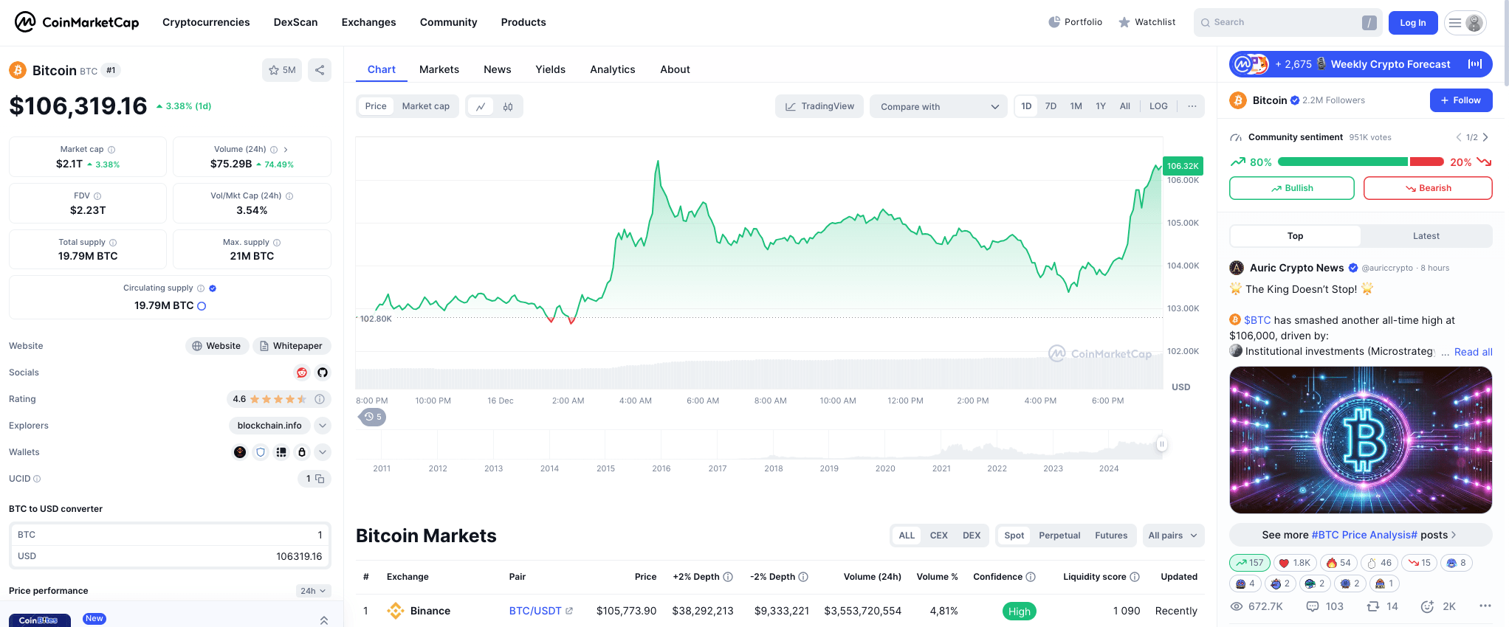Open comments on post showing 103
1509x627 pixels.
coord(1325,606)
